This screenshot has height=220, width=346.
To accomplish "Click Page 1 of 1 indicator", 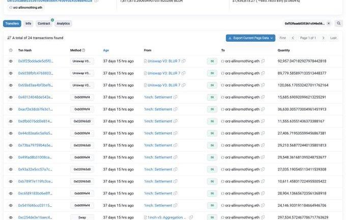I will click(308, 38).
